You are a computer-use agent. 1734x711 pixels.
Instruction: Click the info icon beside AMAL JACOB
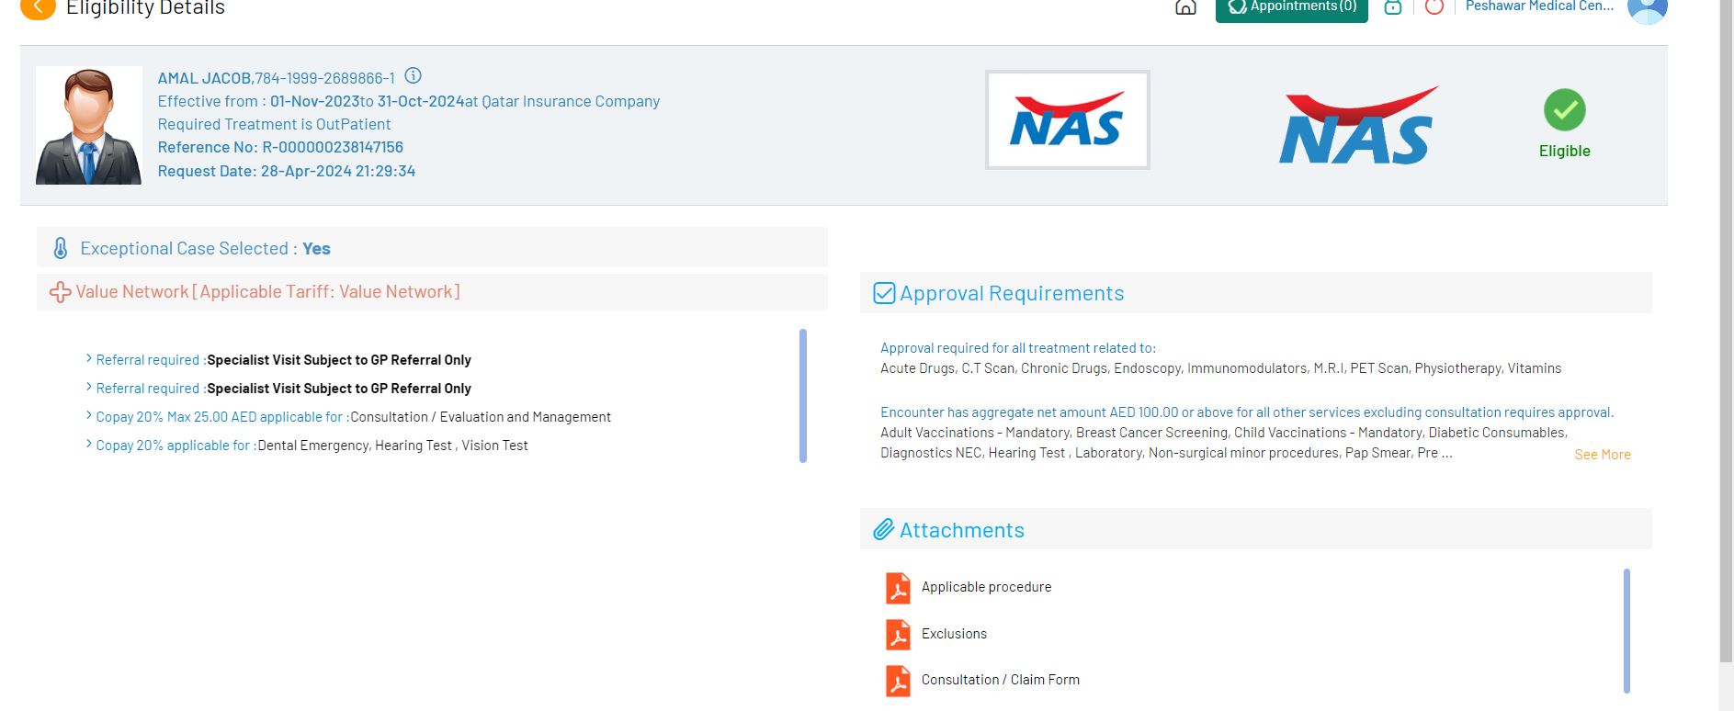(414, 76)
